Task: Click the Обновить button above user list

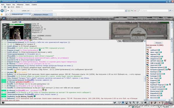Action: [x=158, y=43]
